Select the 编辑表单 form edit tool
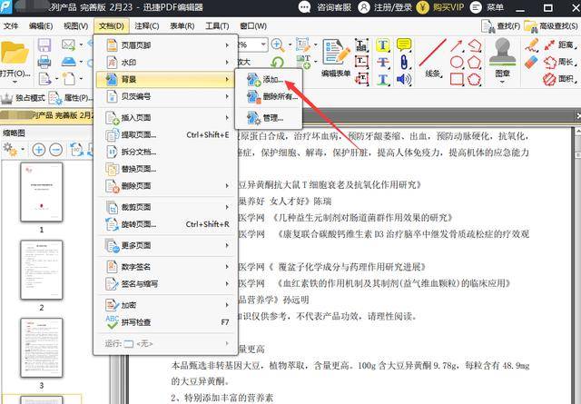581x404 pixels. pyautogui.click(x=336, y=57)
